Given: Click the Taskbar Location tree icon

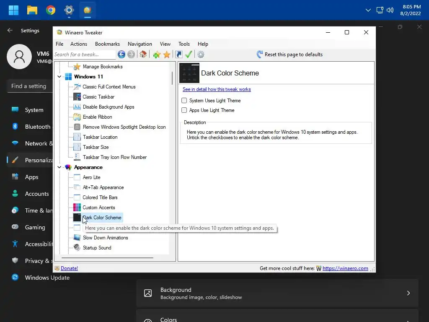Looking at the screenshot, I should click(x=77, y=137).
